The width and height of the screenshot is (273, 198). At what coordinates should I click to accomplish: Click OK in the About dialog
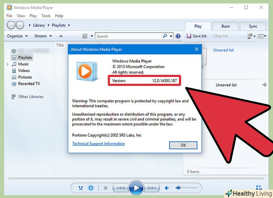(183, 145)
